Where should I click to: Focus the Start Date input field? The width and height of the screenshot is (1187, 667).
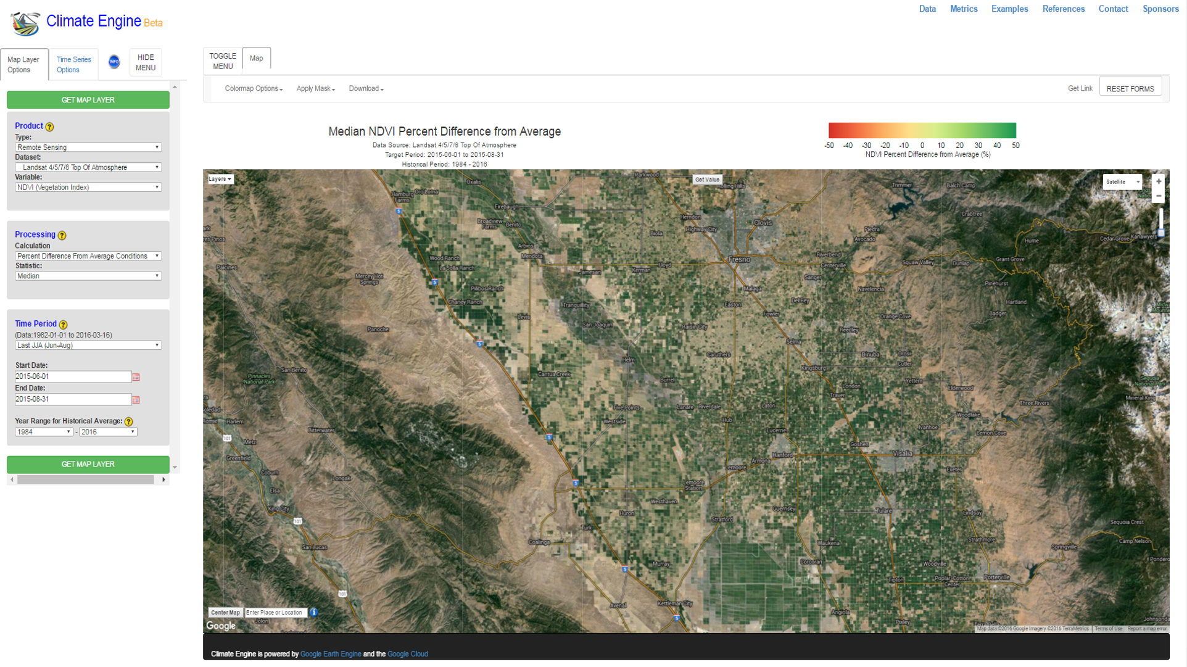pyautogui.click(x=73, y=376)
